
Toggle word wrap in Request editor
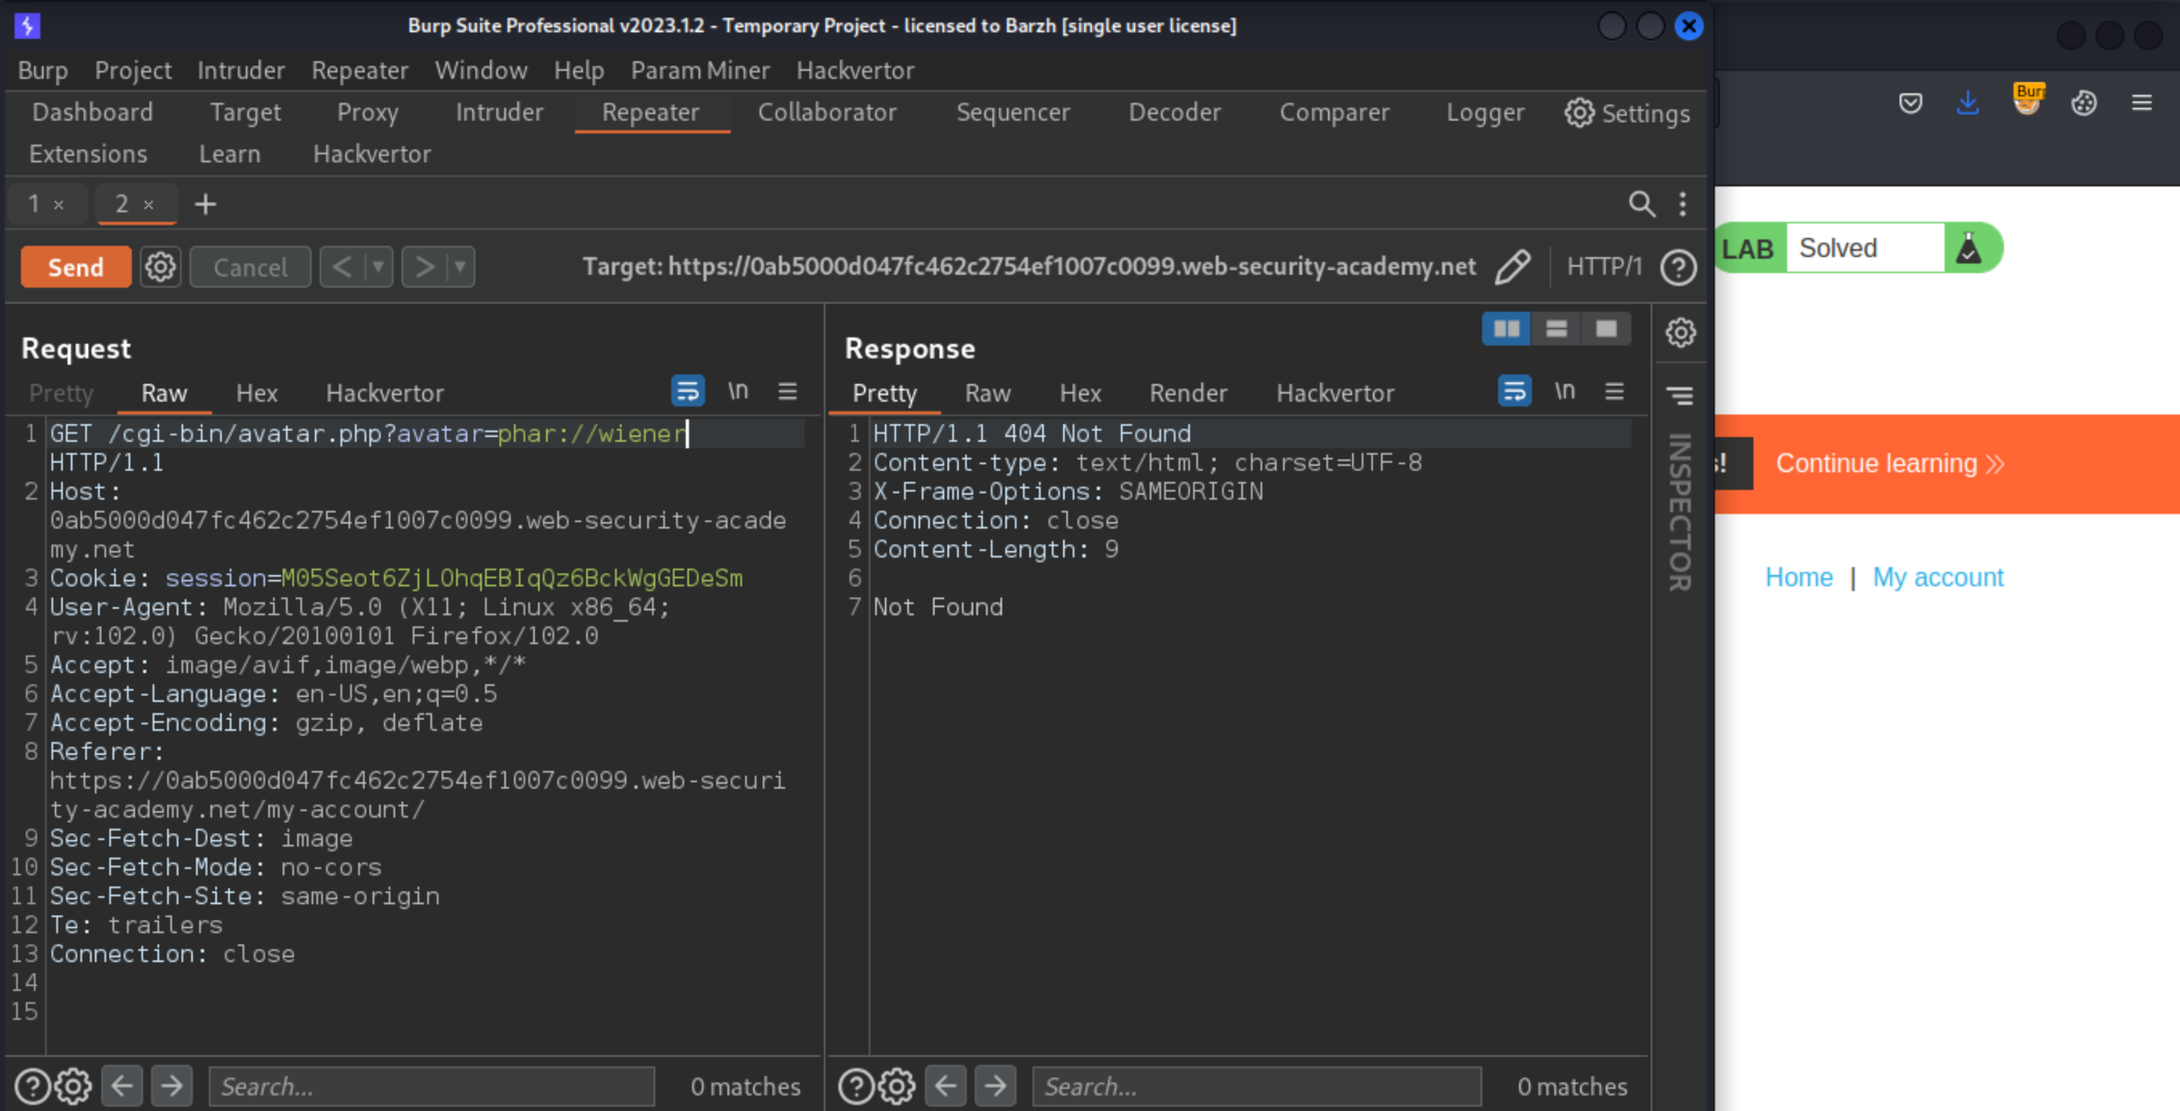tap(688, 391)
